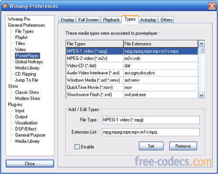
Task: Switch to the Playback tab
Action: point(111,20)
